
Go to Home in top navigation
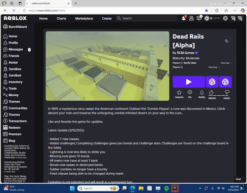point(43,18)
